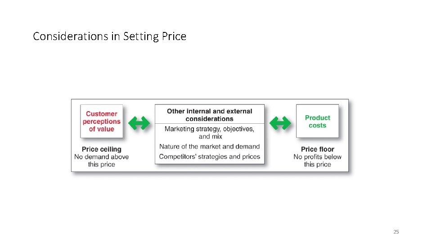Image resolution: width=432 pixels, height=243 pixels.
Task: Click the right green double-headed arrow
Action: pyautogui.click(x=280, y=122)
